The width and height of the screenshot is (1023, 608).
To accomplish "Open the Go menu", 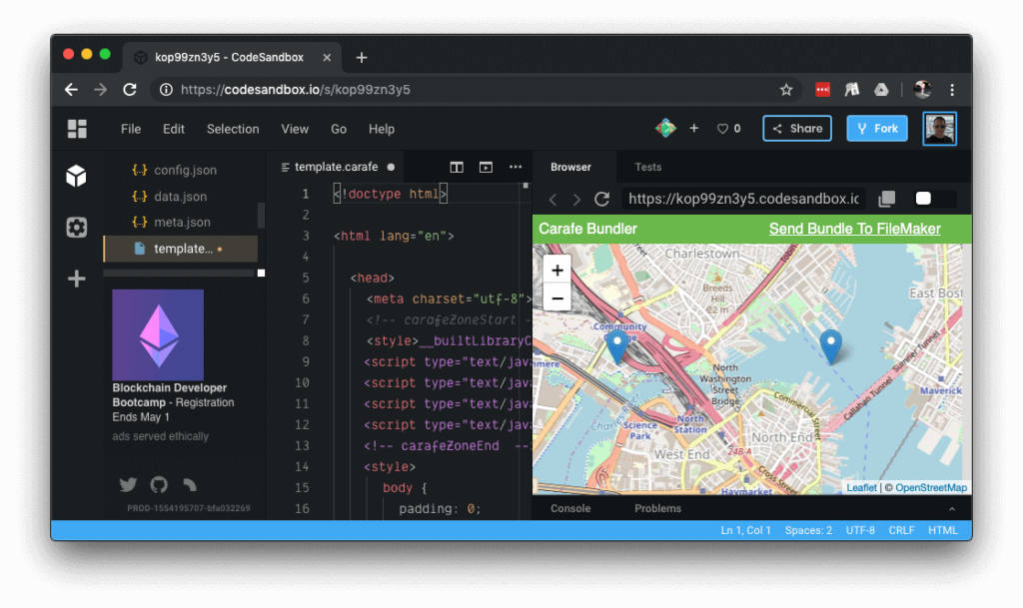I will click(338, 128).
